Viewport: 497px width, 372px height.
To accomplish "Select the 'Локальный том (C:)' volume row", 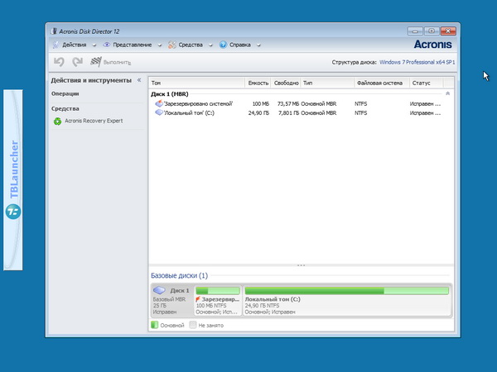I will click(190, 112).
